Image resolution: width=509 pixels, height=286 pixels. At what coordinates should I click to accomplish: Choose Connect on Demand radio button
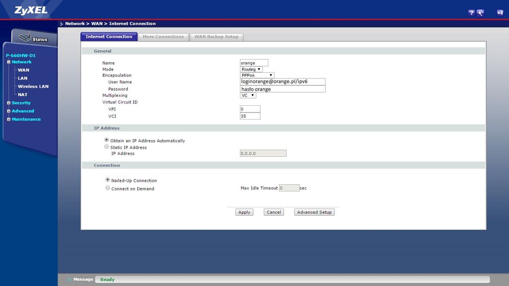pos(108,188)
